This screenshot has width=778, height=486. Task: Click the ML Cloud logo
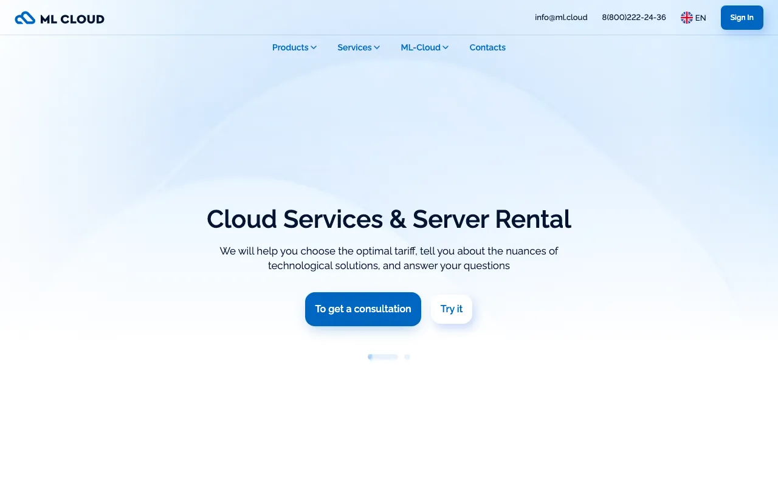60,18
